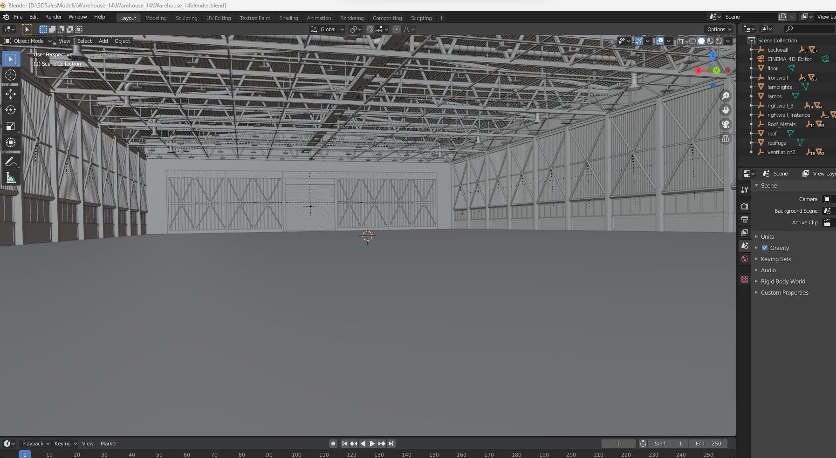Open the Scene properties tab icon
Viewport: 836px width, 458px height.
coord(745,246)
